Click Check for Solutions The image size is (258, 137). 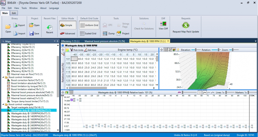(x=144, y=26)
